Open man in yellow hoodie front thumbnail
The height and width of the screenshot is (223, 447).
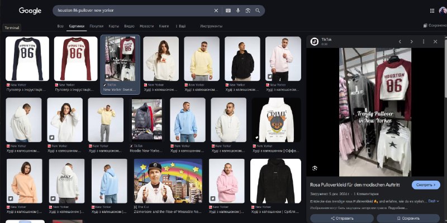202,59
